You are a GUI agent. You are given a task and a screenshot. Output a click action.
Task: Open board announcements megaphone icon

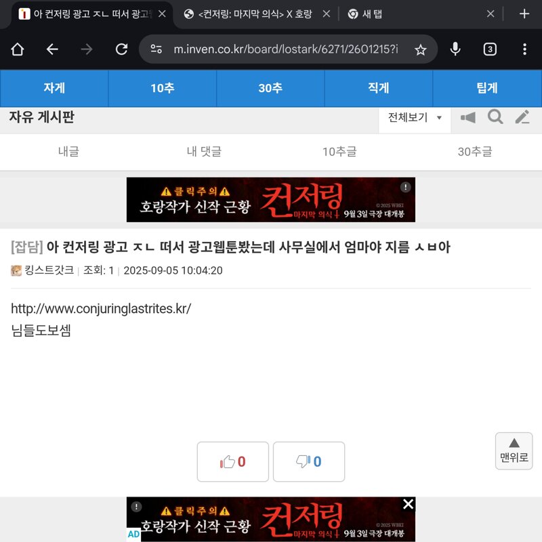click(468, 117)
